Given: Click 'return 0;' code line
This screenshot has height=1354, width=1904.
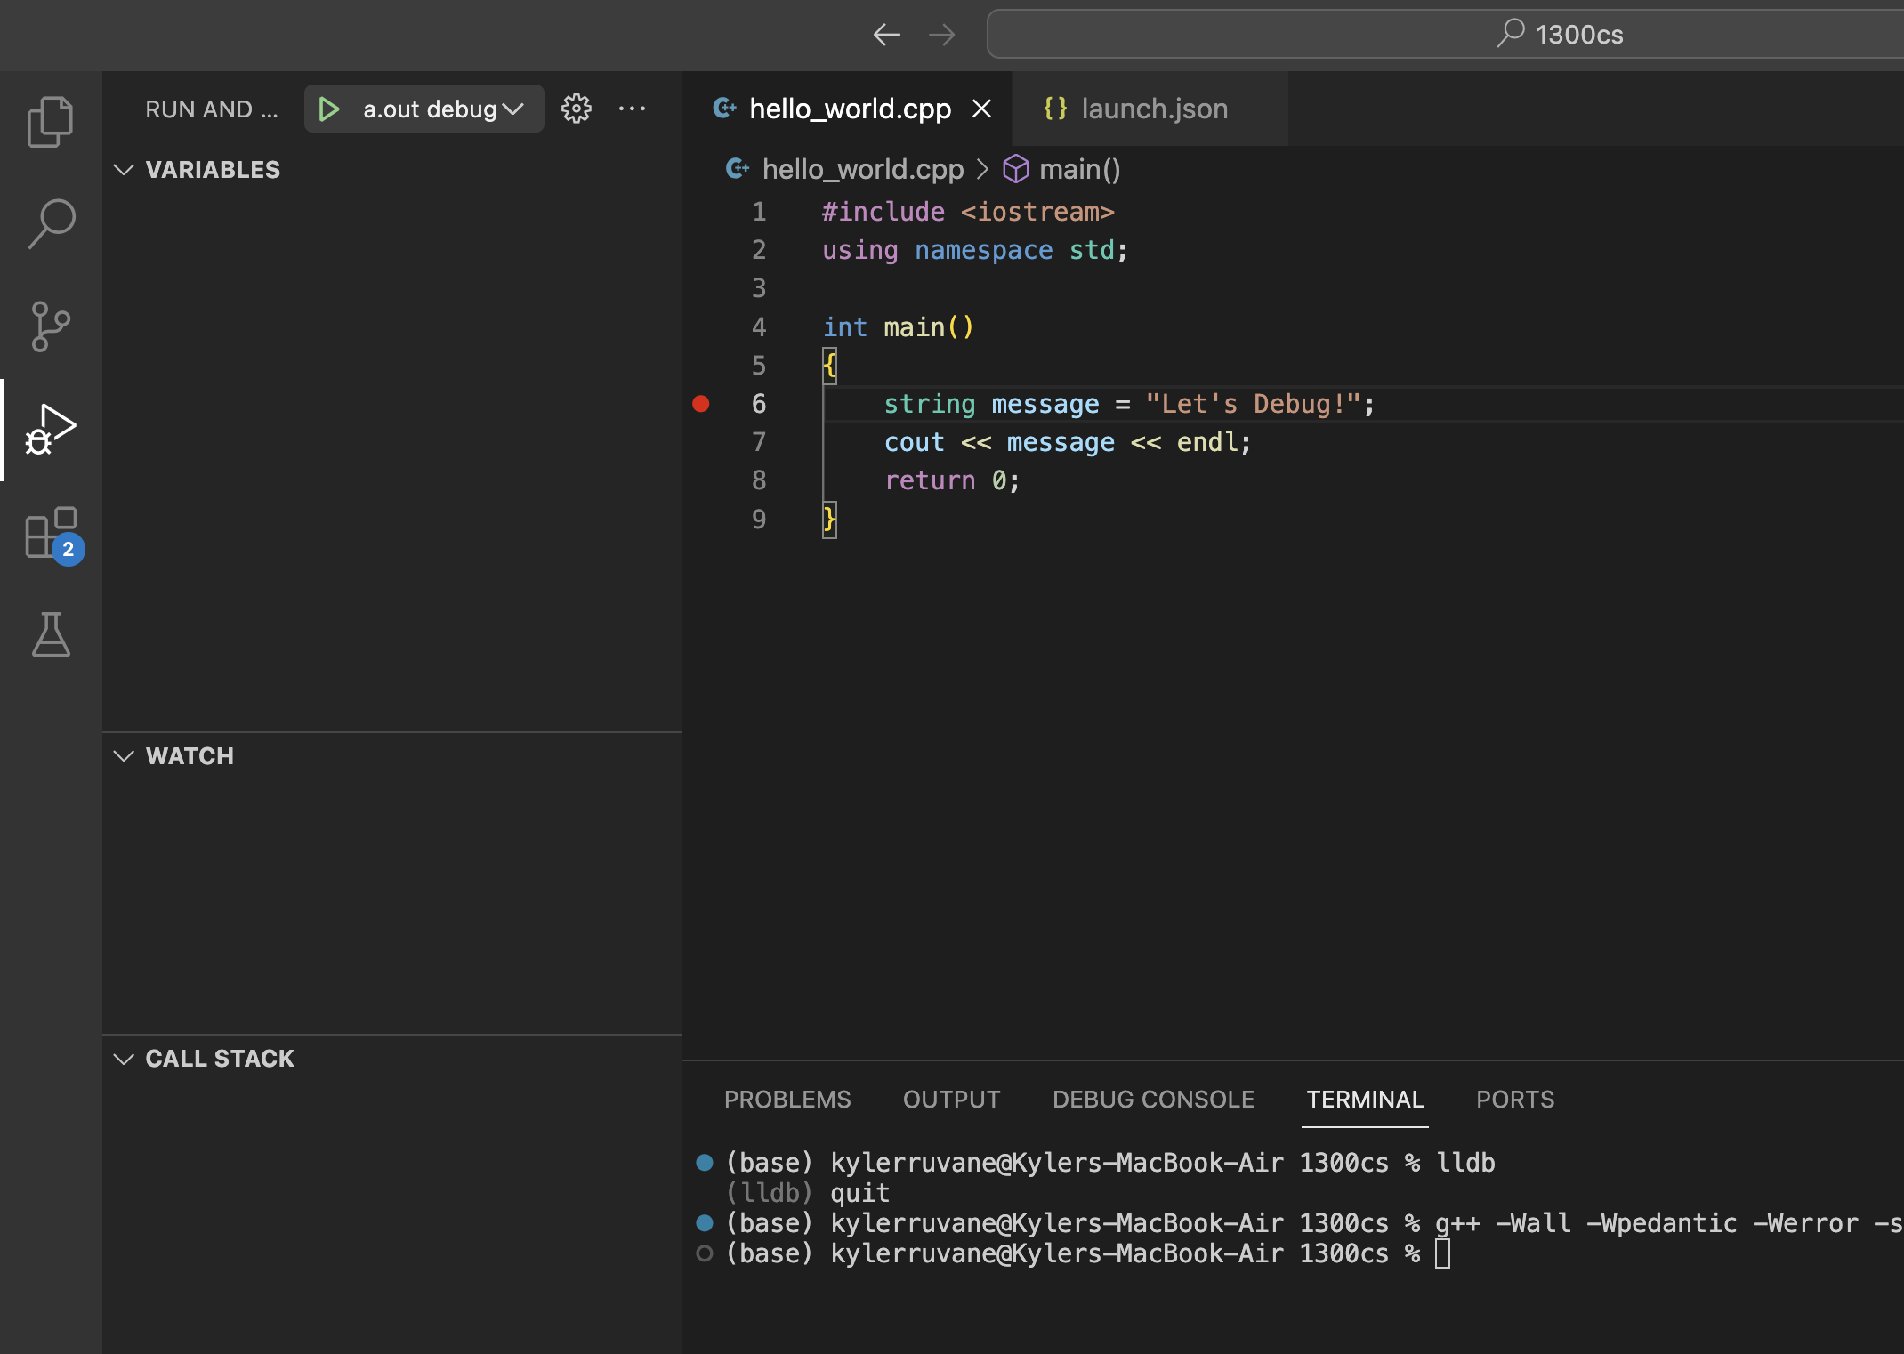Looking at the screenshot, I should pyautogui.click(x=952, y=480).
